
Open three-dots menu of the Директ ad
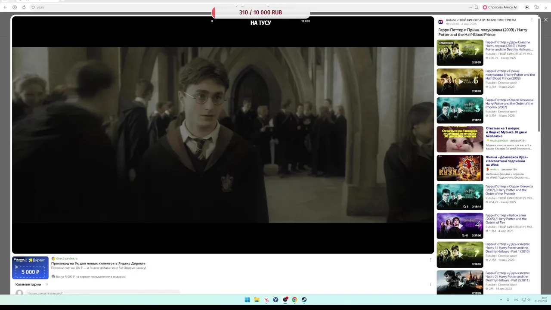[430, 260]
